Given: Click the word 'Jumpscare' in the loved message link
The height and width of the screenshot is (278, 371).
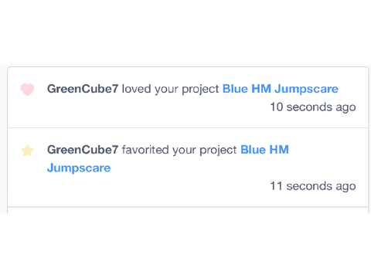Looking at the screenshot, I should pyautogui.click(x=306, y=90).
